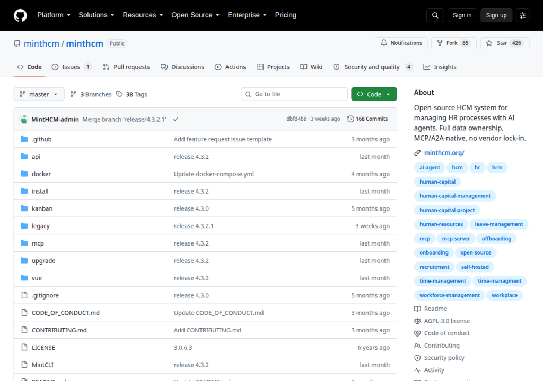
Task: Open the Insights tab
Action: (x=440, y=67)
